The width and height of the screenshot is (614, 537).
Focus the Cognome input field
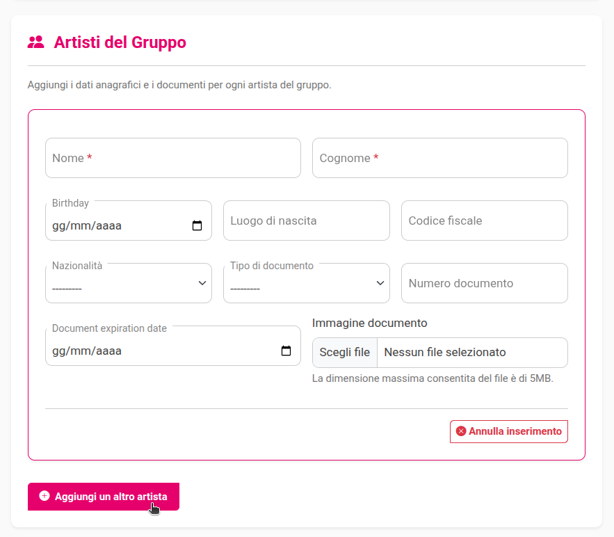pyautogui.click(x=439, y=158)
